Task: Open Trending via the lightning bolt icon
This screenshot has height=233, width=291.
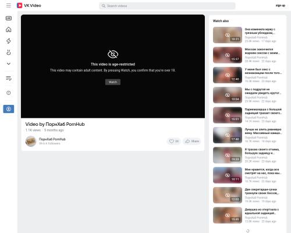Action: [9, 41]
